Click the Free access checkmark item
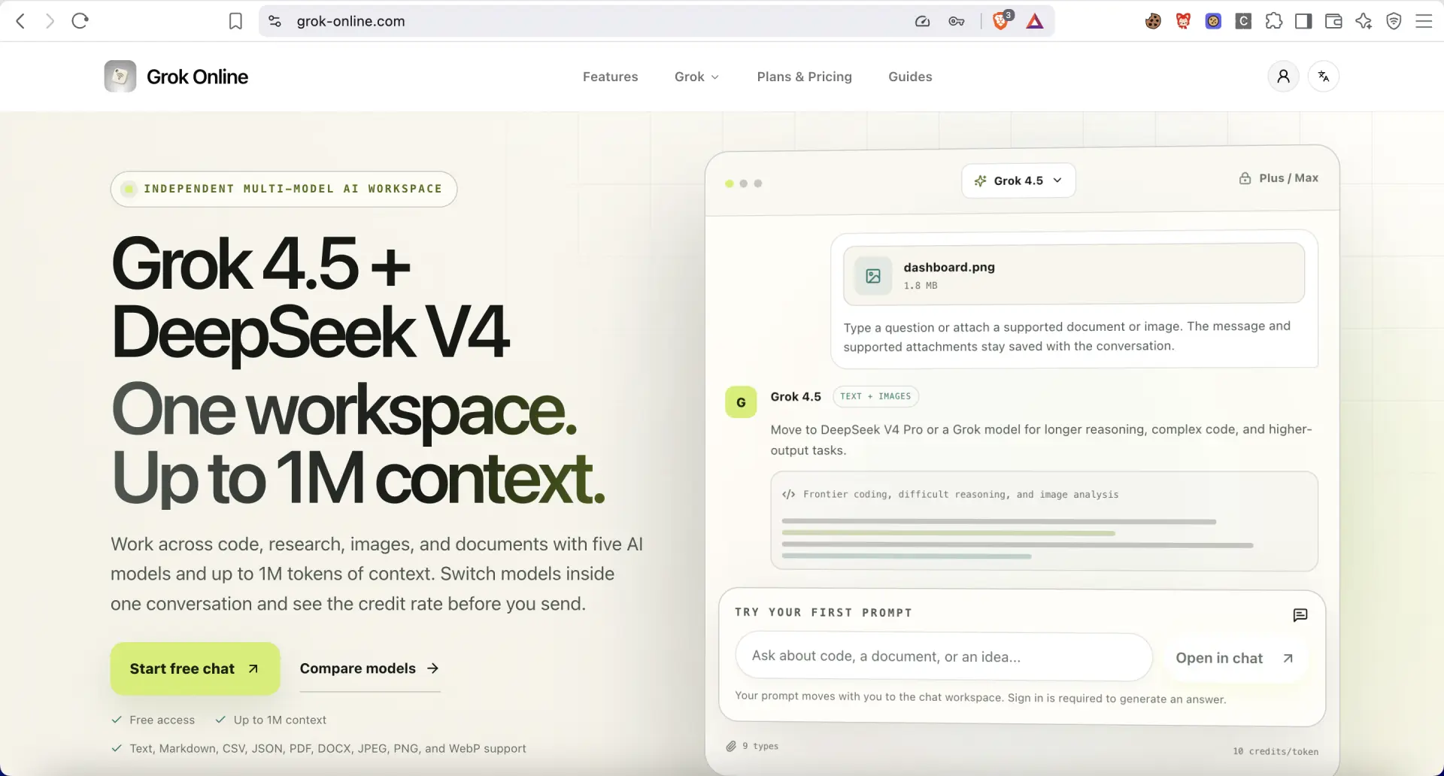The width and height of the screenshot is (1444, 776). 153,720
